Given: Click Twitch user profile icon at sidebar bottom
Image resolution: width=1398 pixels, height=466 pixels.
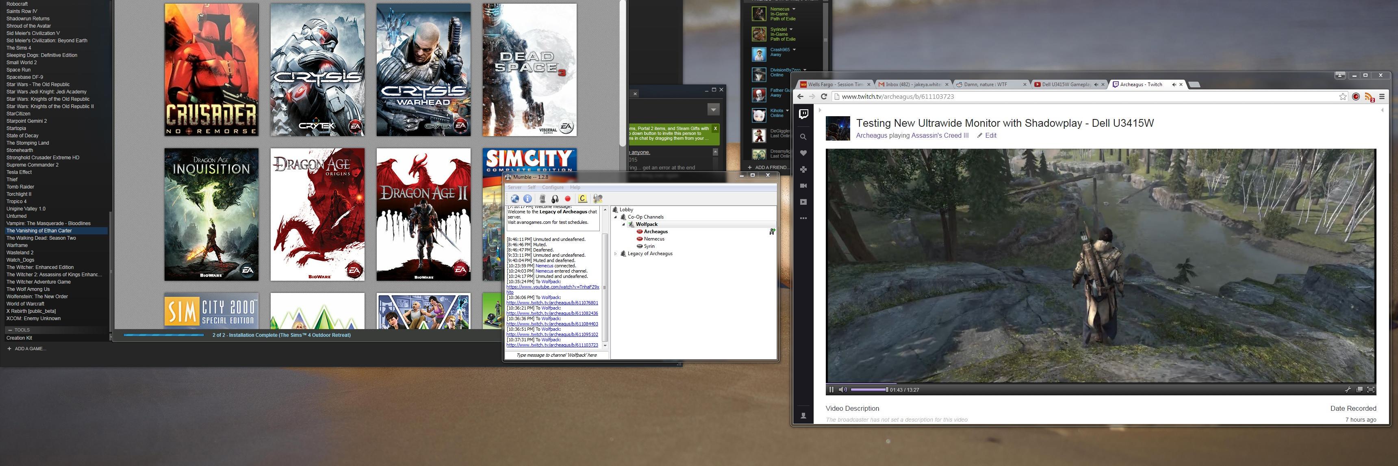Looking at the screenshot, I should click(x=804, y=416).
